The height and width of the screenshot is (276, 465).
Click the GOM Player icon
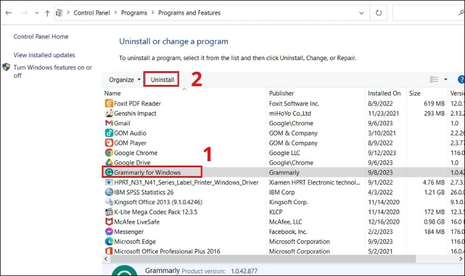(109, 142)
